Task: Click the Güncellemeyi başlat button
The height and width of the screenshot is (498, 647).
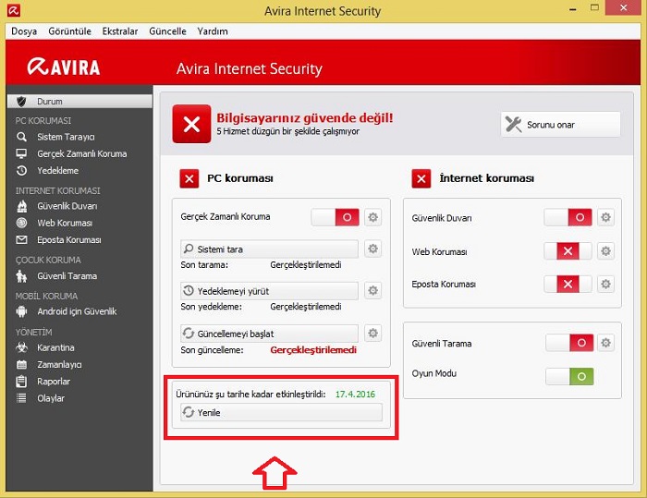Action: click(269, 334)
